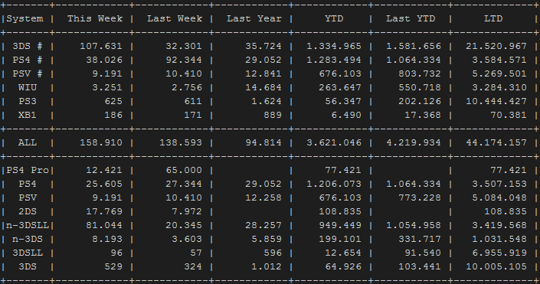Select the 3DS # row label

[x=28, y=46]
